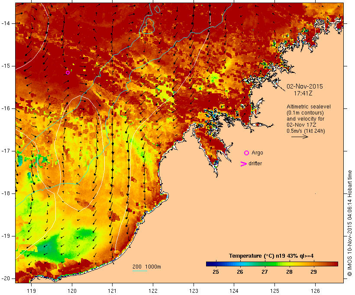Click colorbar tick label 26

click(240, 272)
